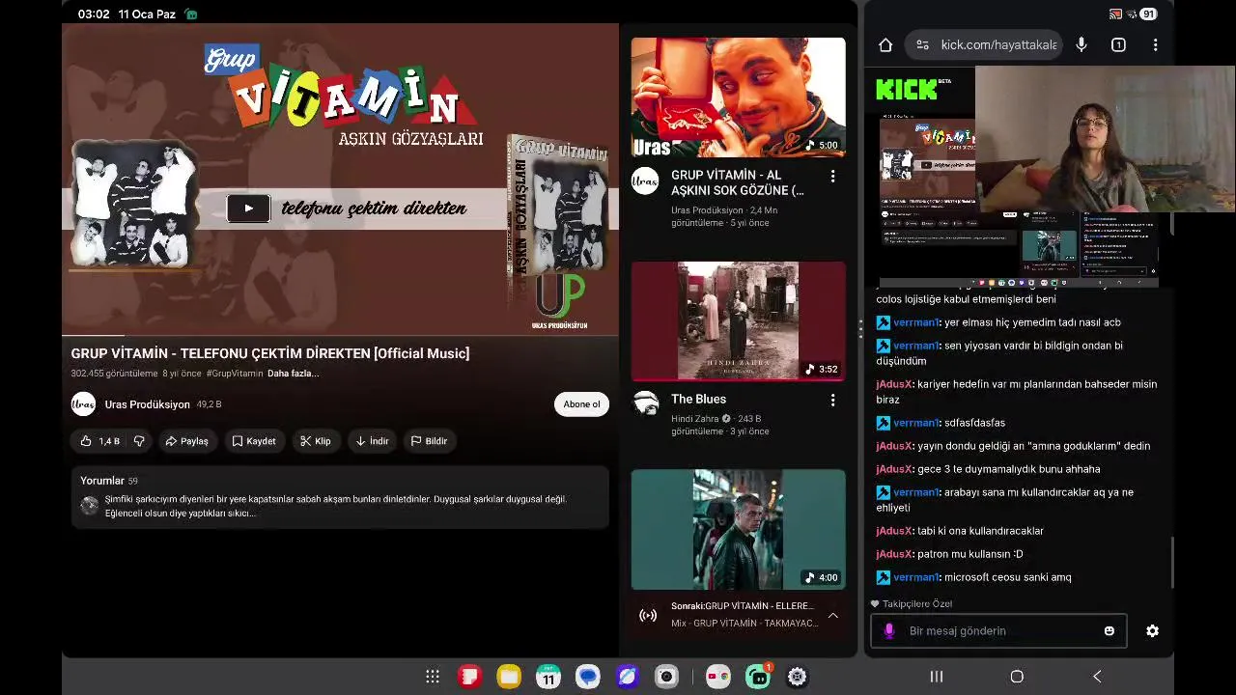
Task: Open the 4:00 mix video thumbnail
Action: pyautogui.click(x=738, y=529)
